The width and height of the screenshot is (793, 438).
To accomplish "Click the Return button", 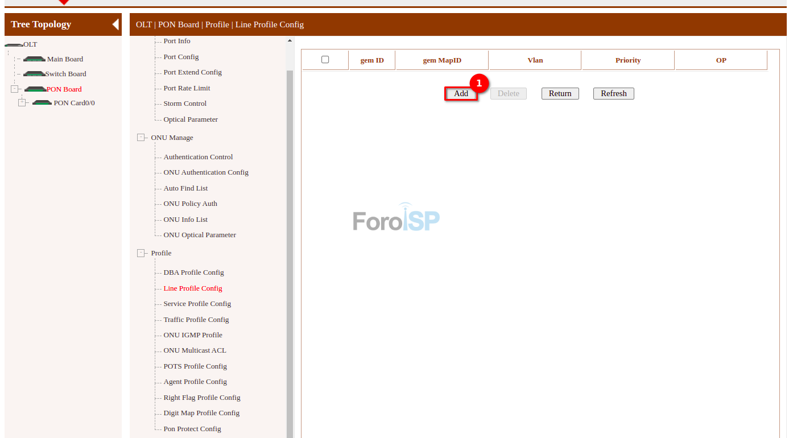I will click(x=560, y=94).
